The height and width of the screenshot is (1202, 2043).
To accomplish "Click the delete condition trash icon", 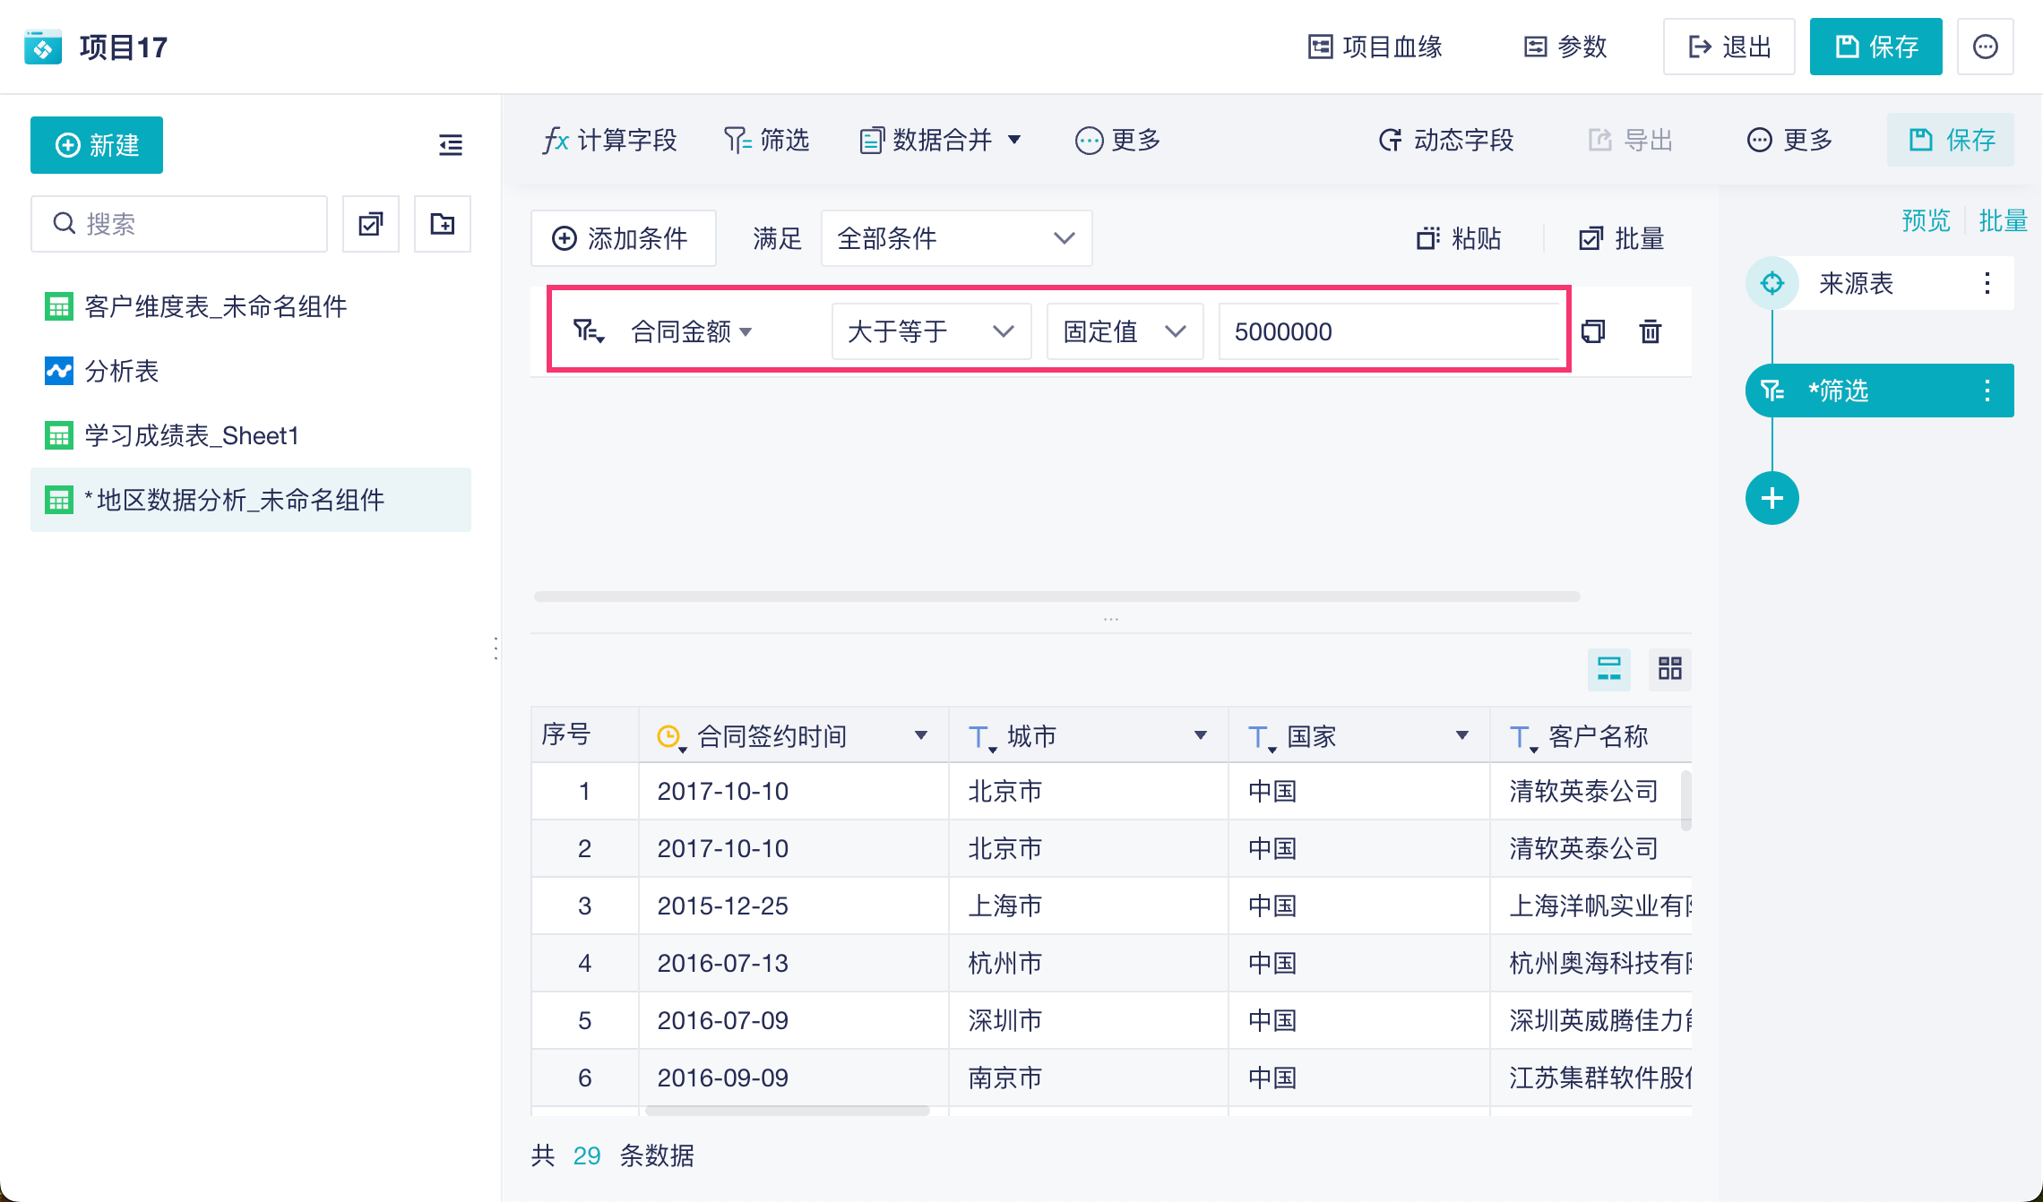I will click(x=1650, y=331).
